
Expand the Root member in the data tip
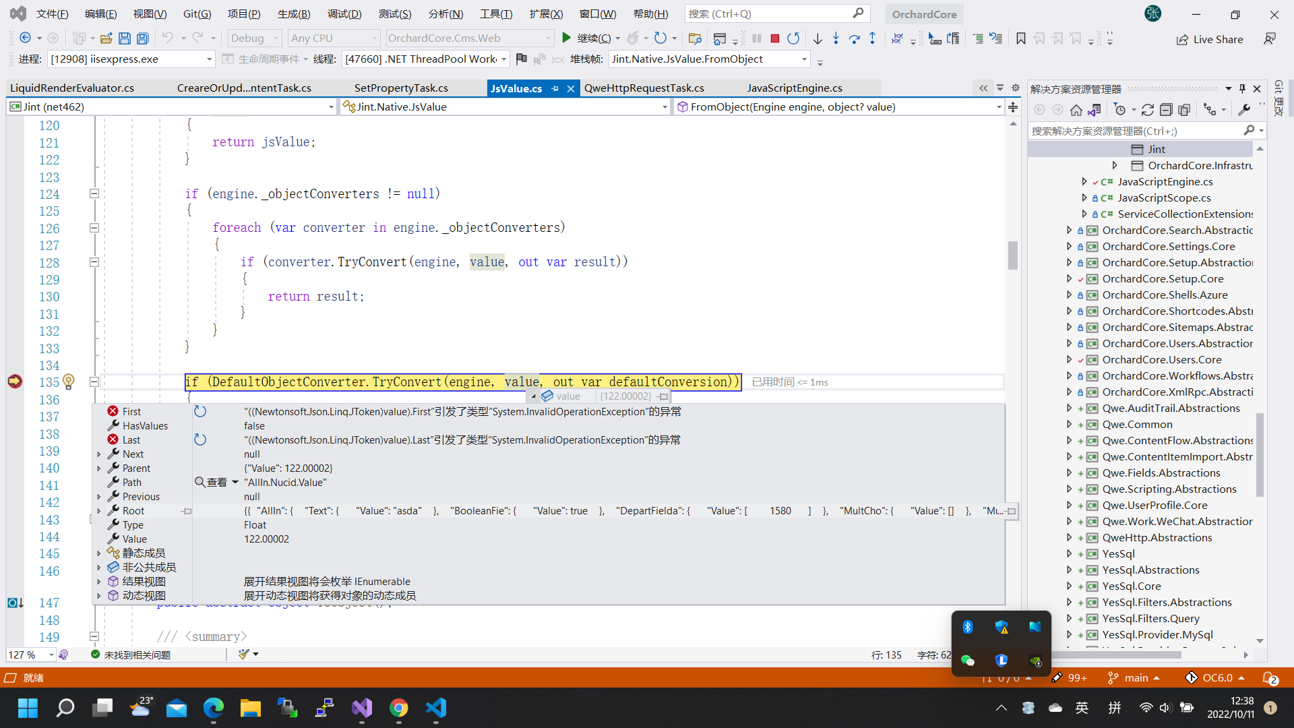pyautogui.click(x=100, y=510)
